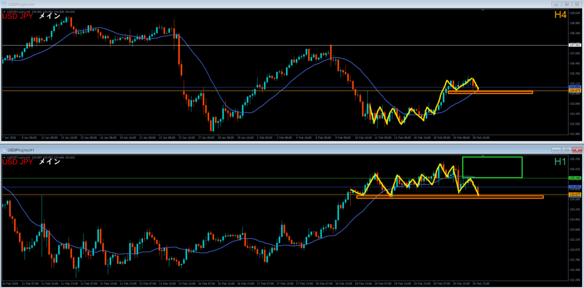This screenshot has height=288, width=584.
Task: Click the arrow beside USDJPY.oj1m,H4 chart header
Action: pos(4,11)
